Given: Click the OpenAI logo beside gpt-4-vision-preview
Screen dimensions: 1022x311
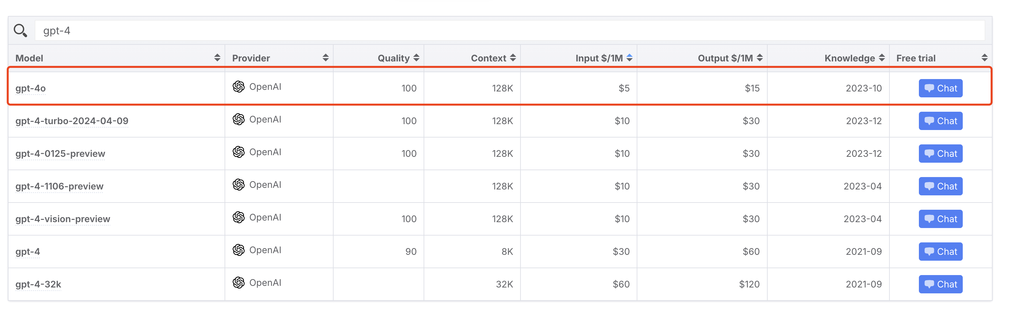Looking at the screenshot, I should point(238,217).
